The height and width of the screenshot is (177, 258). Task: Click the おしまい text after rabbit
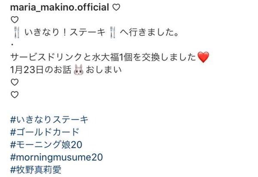click(104, 70)
